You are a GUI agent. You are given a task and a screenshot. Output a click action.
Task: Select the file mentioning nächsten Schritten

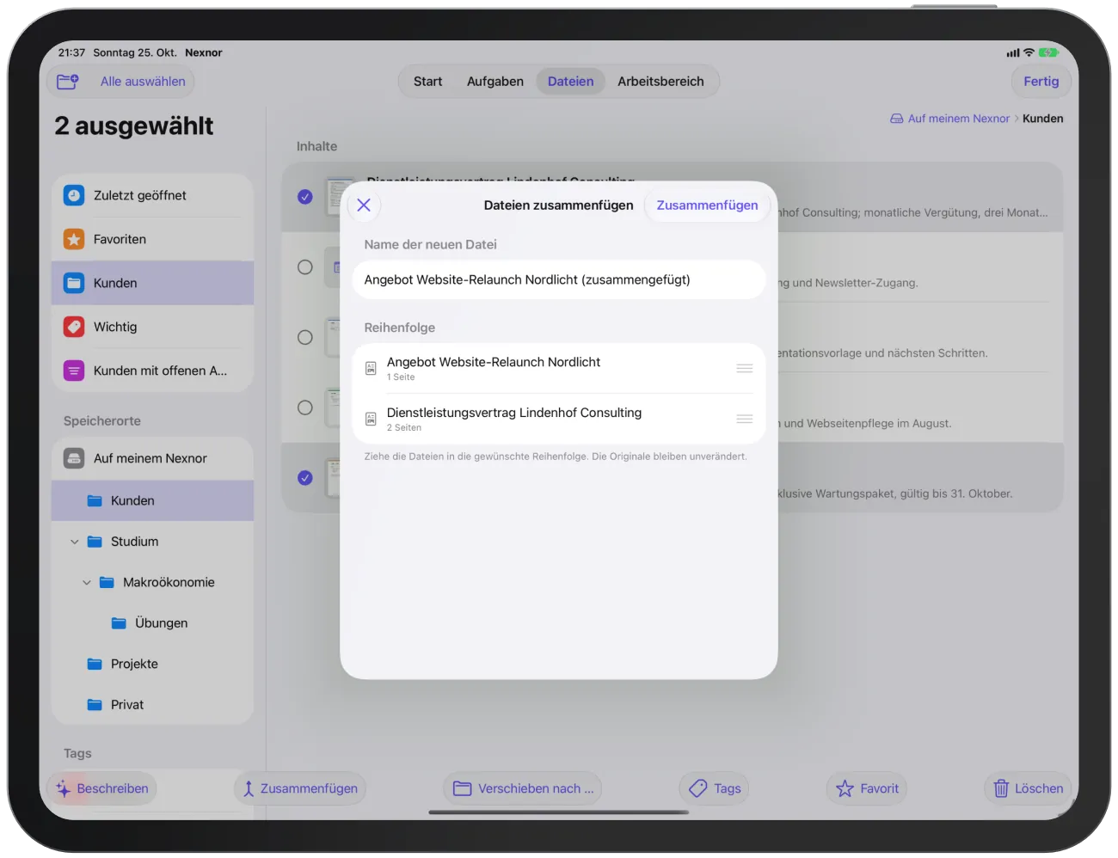[x=305, y=338]
